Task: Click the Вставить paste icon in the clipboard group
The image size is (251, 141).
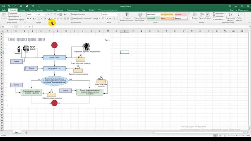Action: tap(4, 15)
